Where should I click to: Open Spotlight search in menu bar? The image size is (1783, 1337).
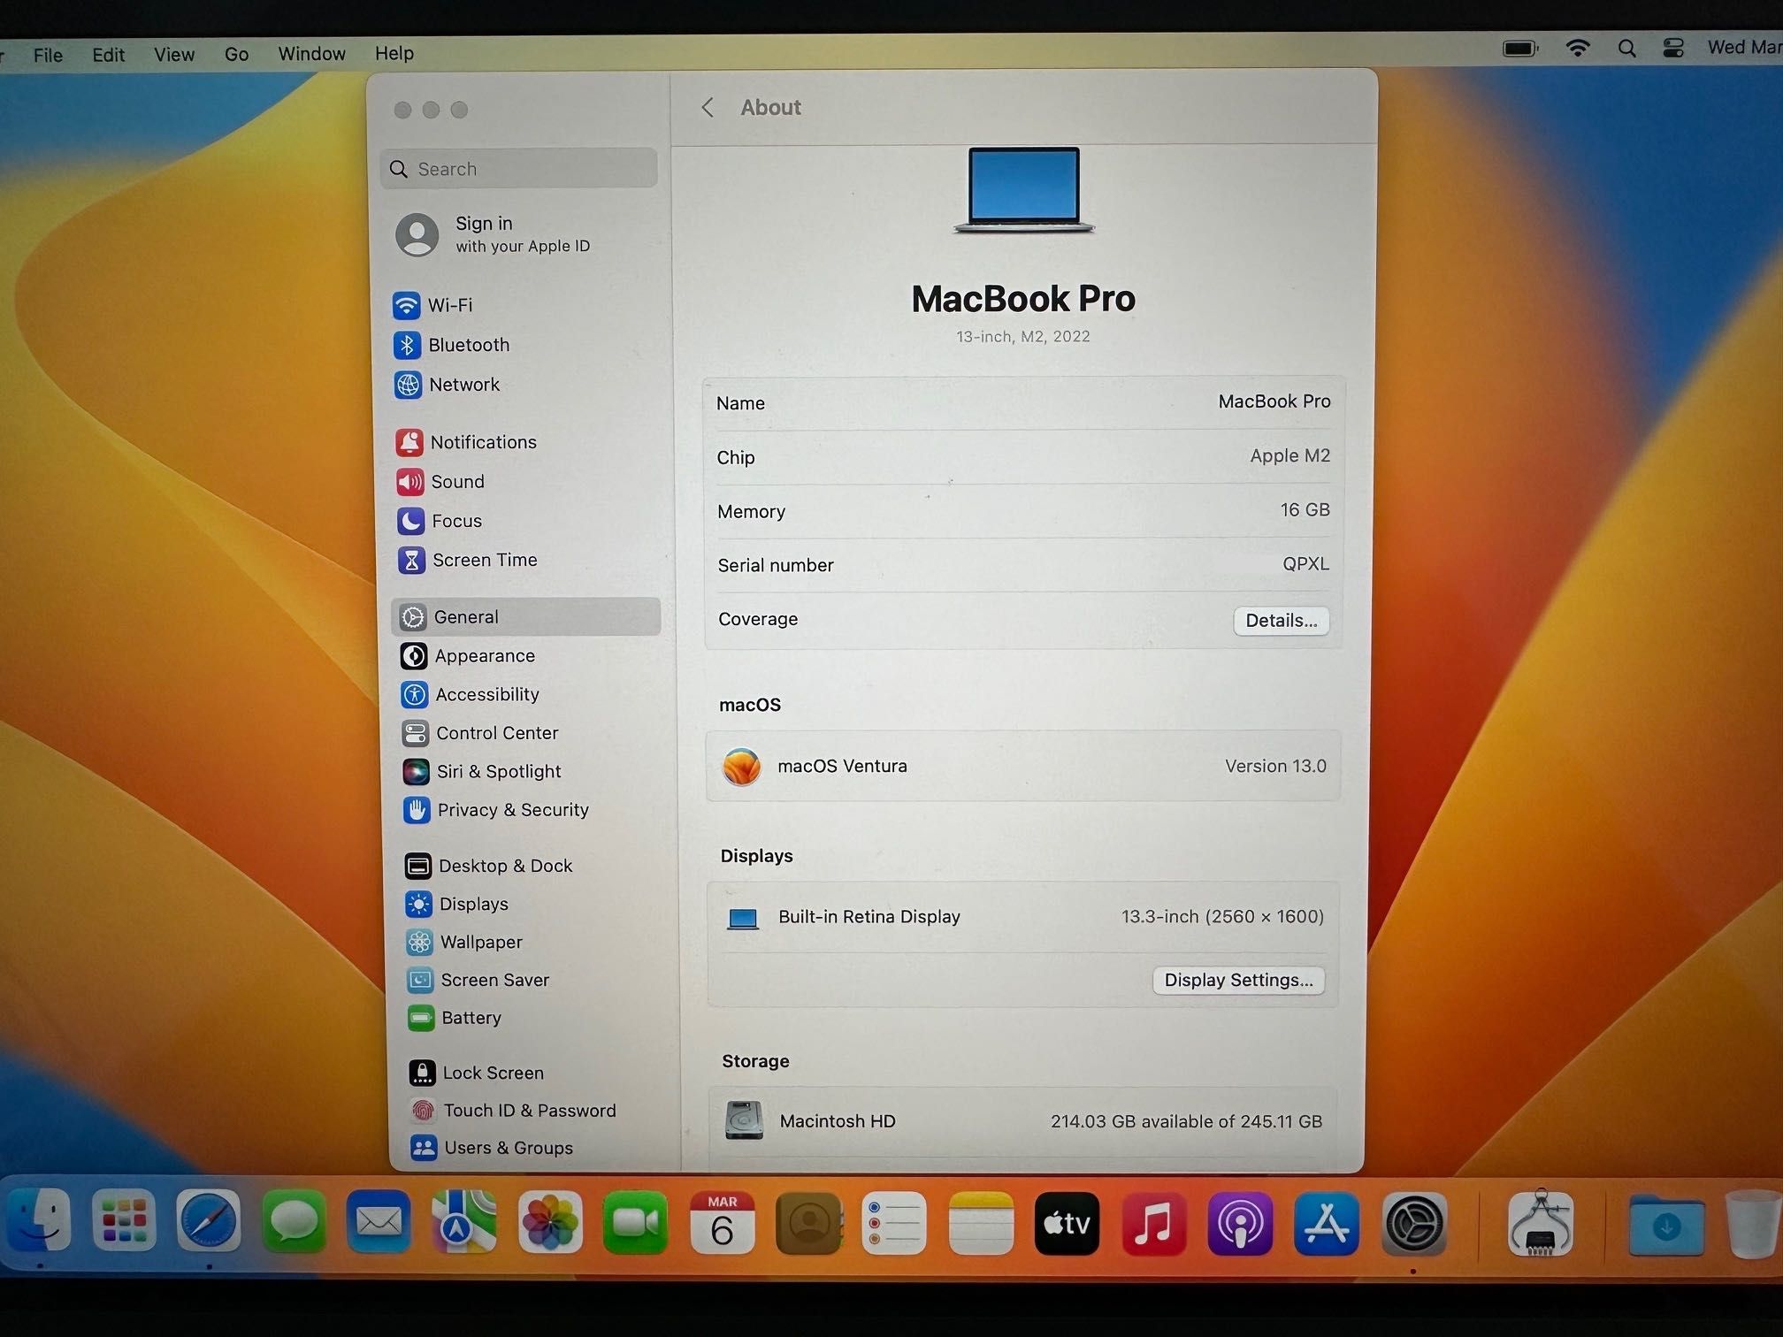[1626, 48]
